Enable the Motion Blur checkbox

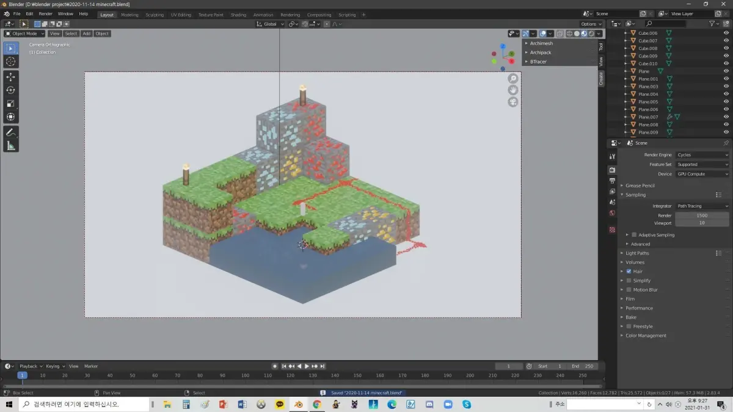pyautogui.click(x=629, y=289)
